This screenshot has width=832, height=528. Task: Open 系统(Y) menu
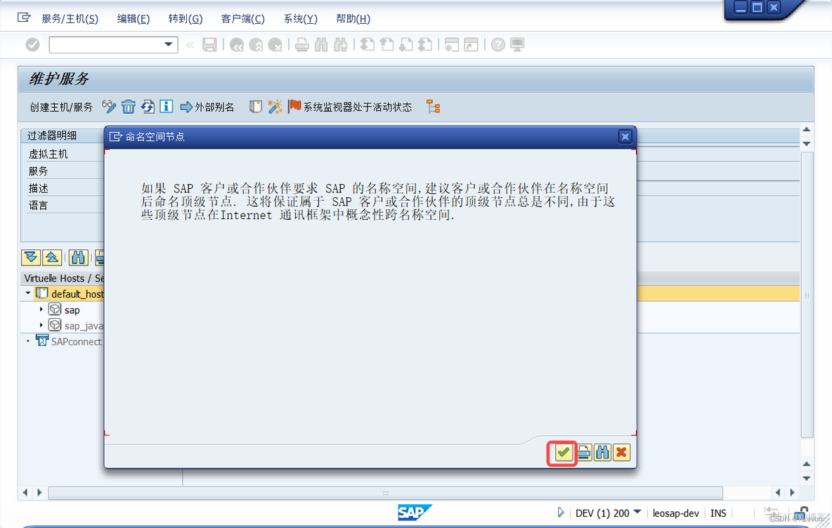point(300,18)
